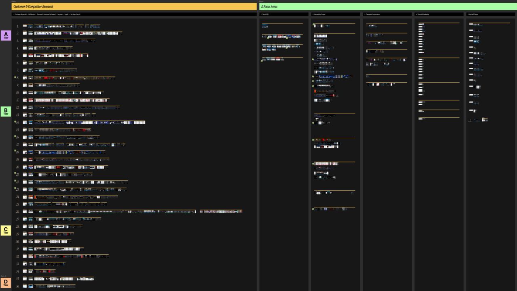
Task: Open the first thumbnail in row 12
Action: coord(25,108)
